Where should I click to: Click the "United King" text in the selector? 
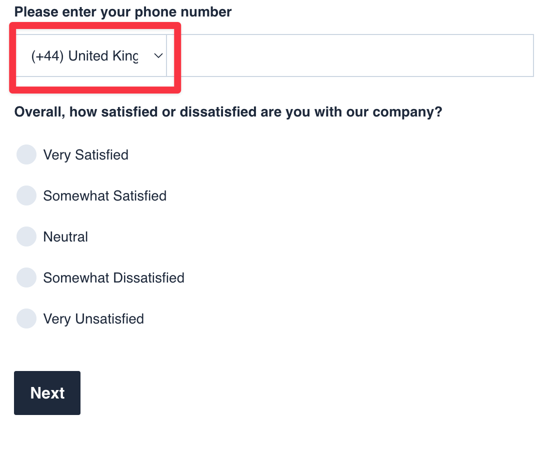103,56
